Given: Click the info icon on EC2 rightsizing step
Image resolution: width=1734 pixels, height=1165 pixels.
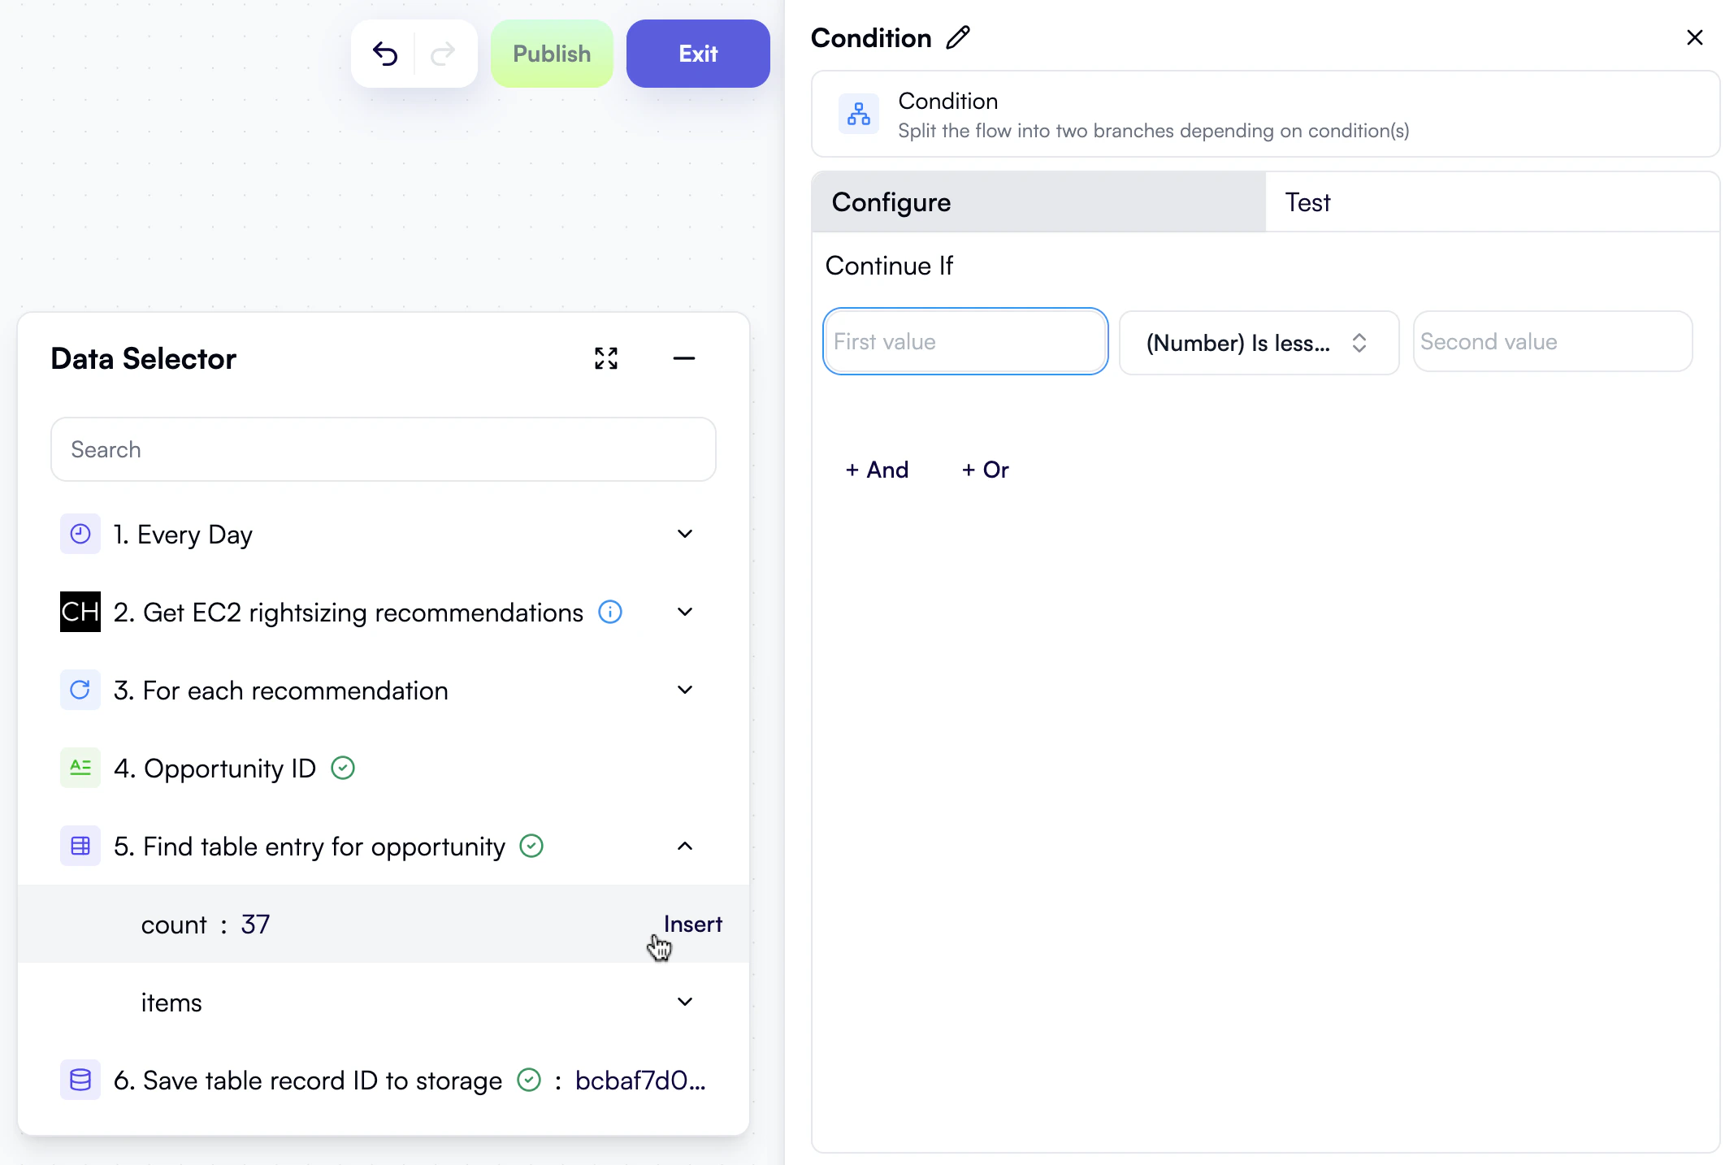Looking at the screenshot, I should (609, 612).
